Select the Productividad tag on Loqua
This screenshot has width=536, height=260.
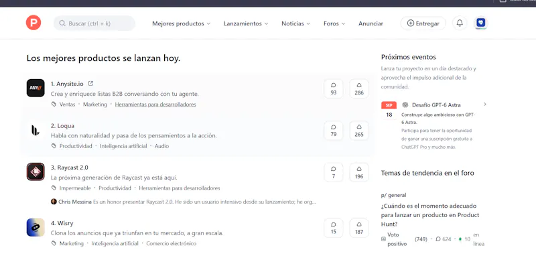click(76, 146)
